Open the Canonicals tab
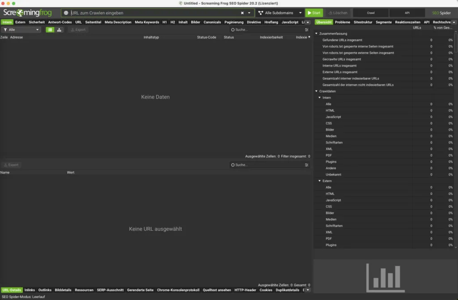The image size is (458, 300). [x=212, y=22]
